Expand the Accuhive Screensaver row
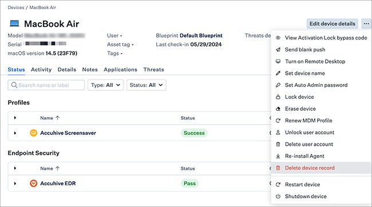The height and width of the screenshot is (207, 372). [x=15, y=133]
